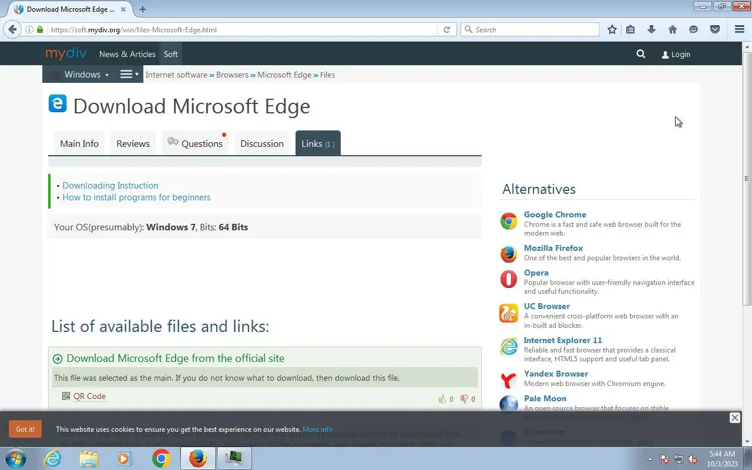Open Internet Explorer from the taskbar
The height and width of the screenshot is (470, 752).
pyautogui.click(x=53, y=458)
